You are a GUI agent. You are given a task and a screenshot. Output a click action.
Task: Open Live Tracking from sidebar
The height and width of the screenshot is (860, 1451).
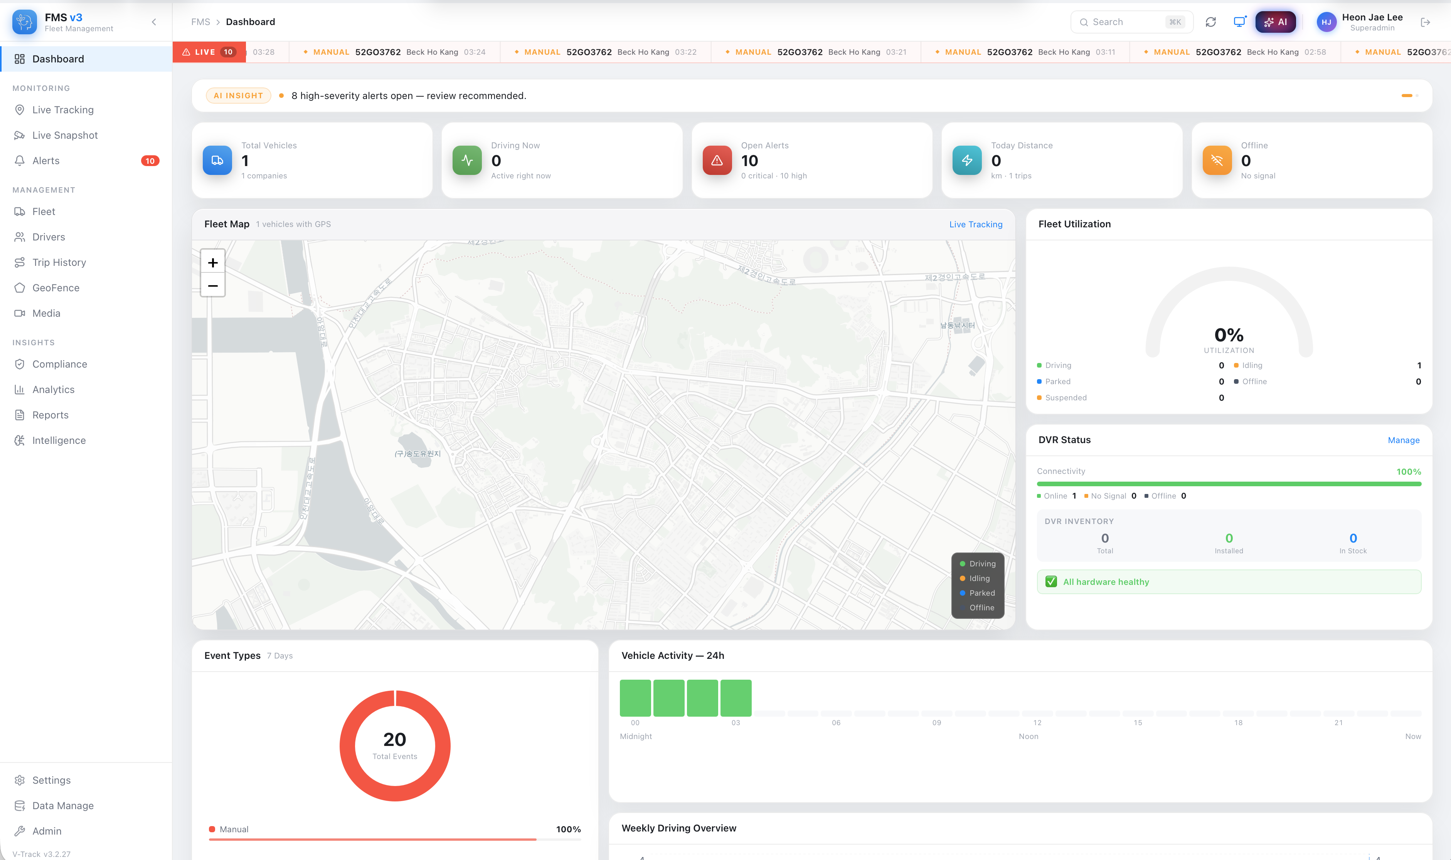62,109
